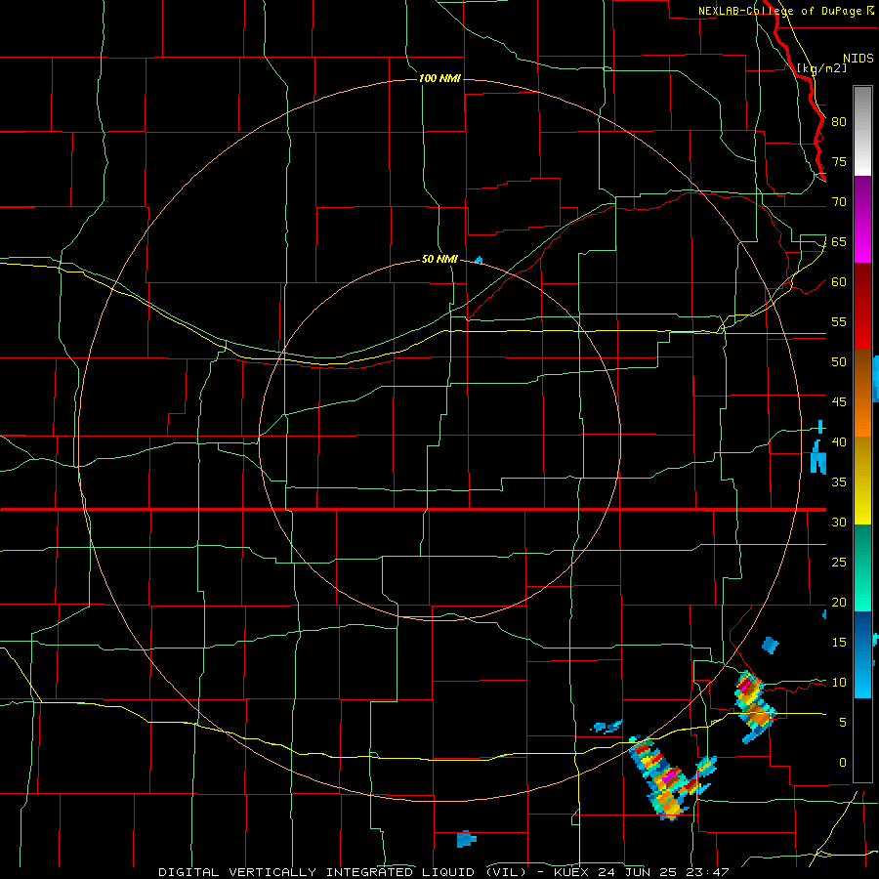The image size is (879, 879).
Task: Click the NEXLAB-College of DuPage credit text
Action: point(779,11)
